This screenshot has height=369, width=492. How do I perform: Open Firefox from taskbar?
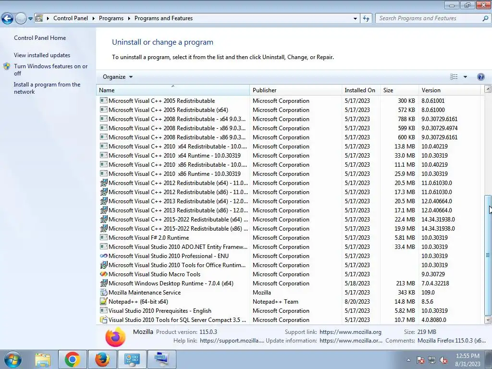[102, 359]
